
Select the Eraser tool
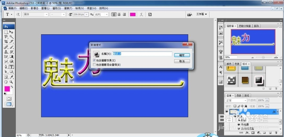point(6,57)
